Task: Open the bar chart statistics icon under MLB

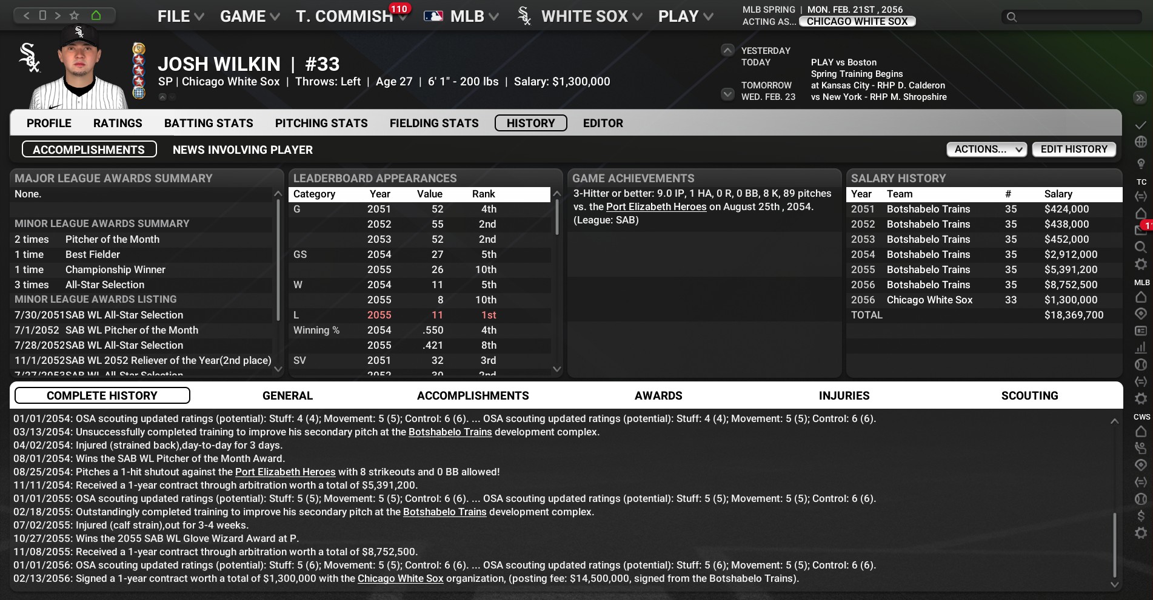Action: point(1140,348)
